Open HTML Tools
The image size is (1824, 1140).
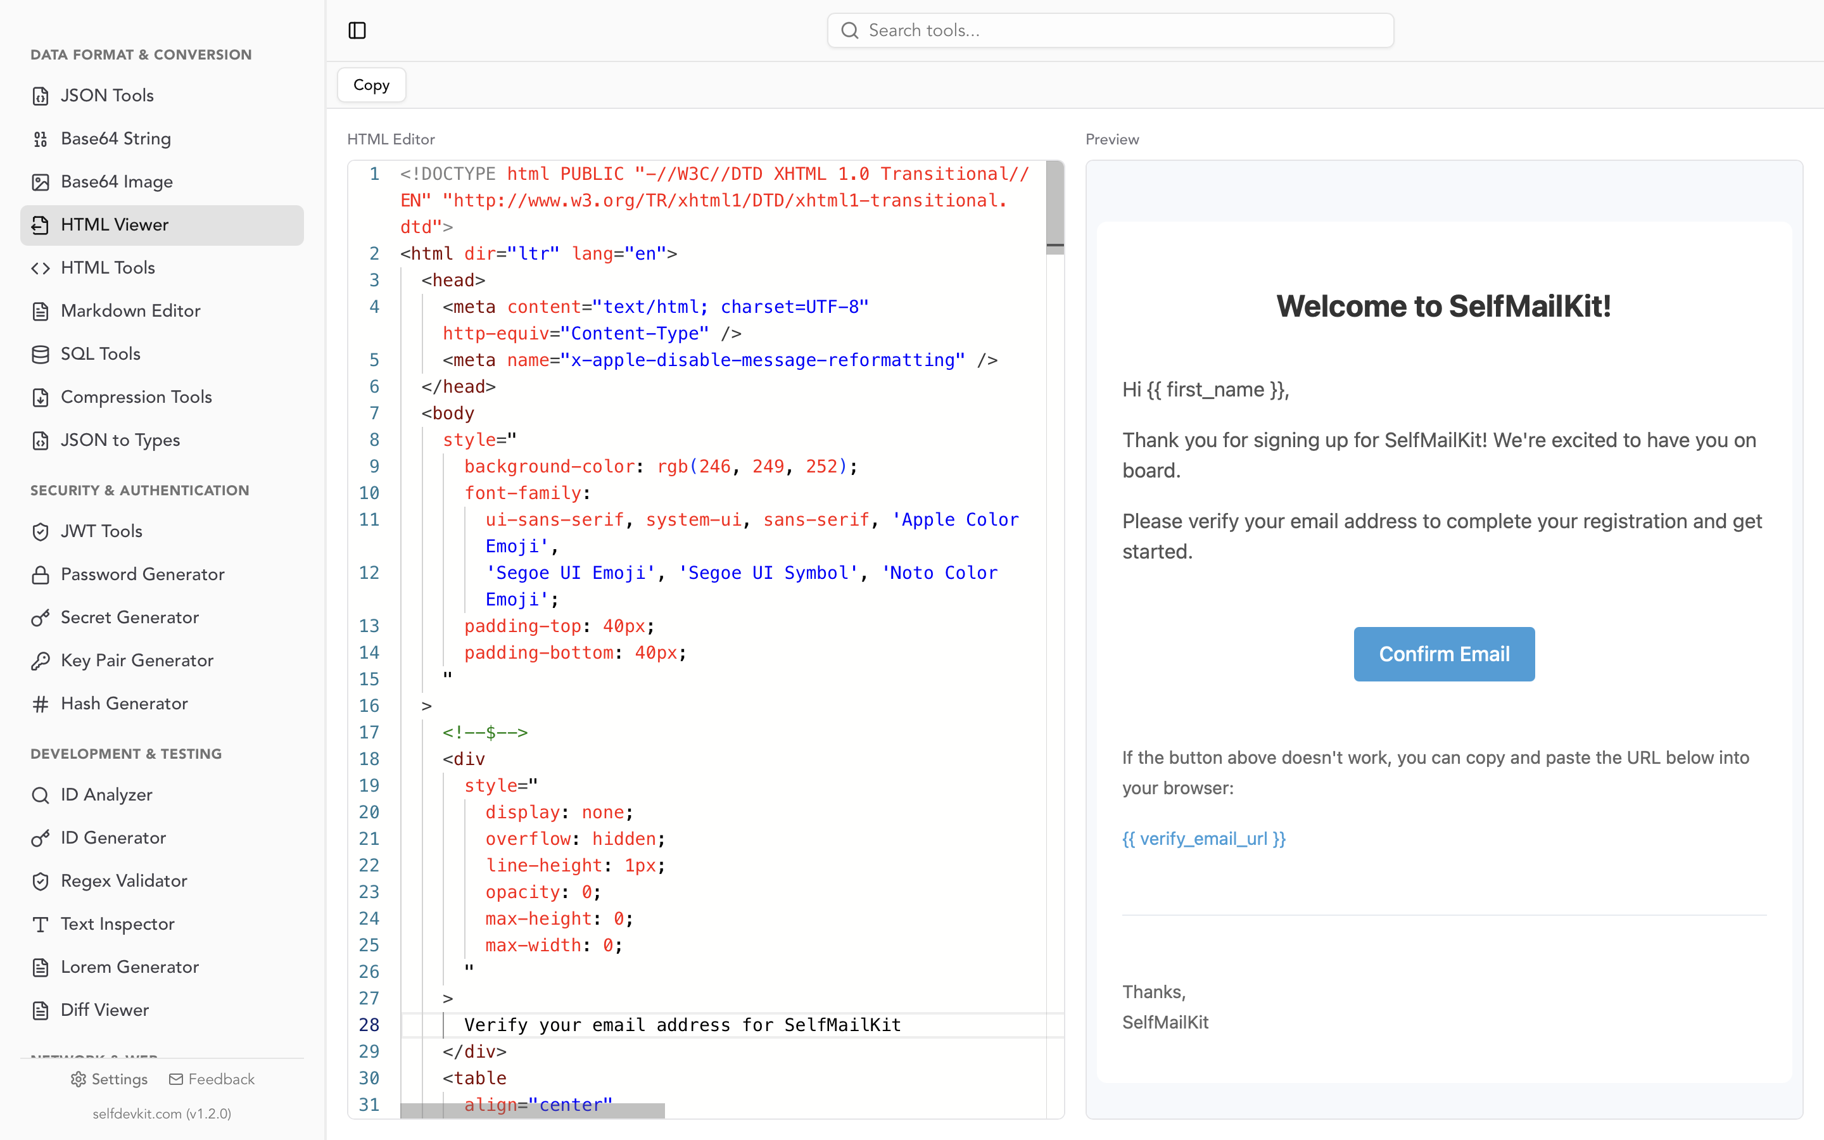click(x=162, y=268)
